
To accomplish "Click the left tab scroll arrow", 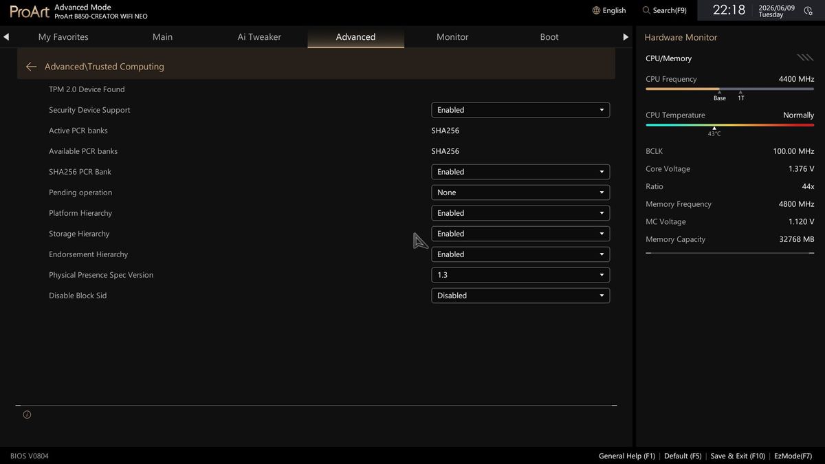I will coord(6,37).
